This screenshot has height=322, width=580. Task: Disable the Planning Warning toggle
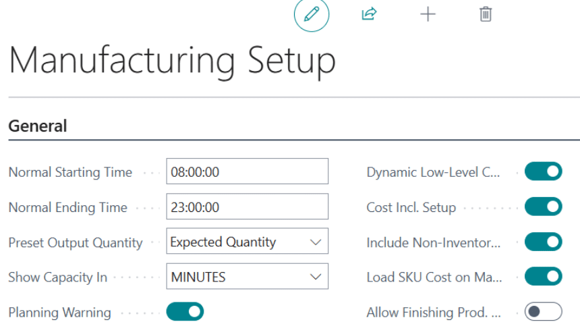click(185, 312)
